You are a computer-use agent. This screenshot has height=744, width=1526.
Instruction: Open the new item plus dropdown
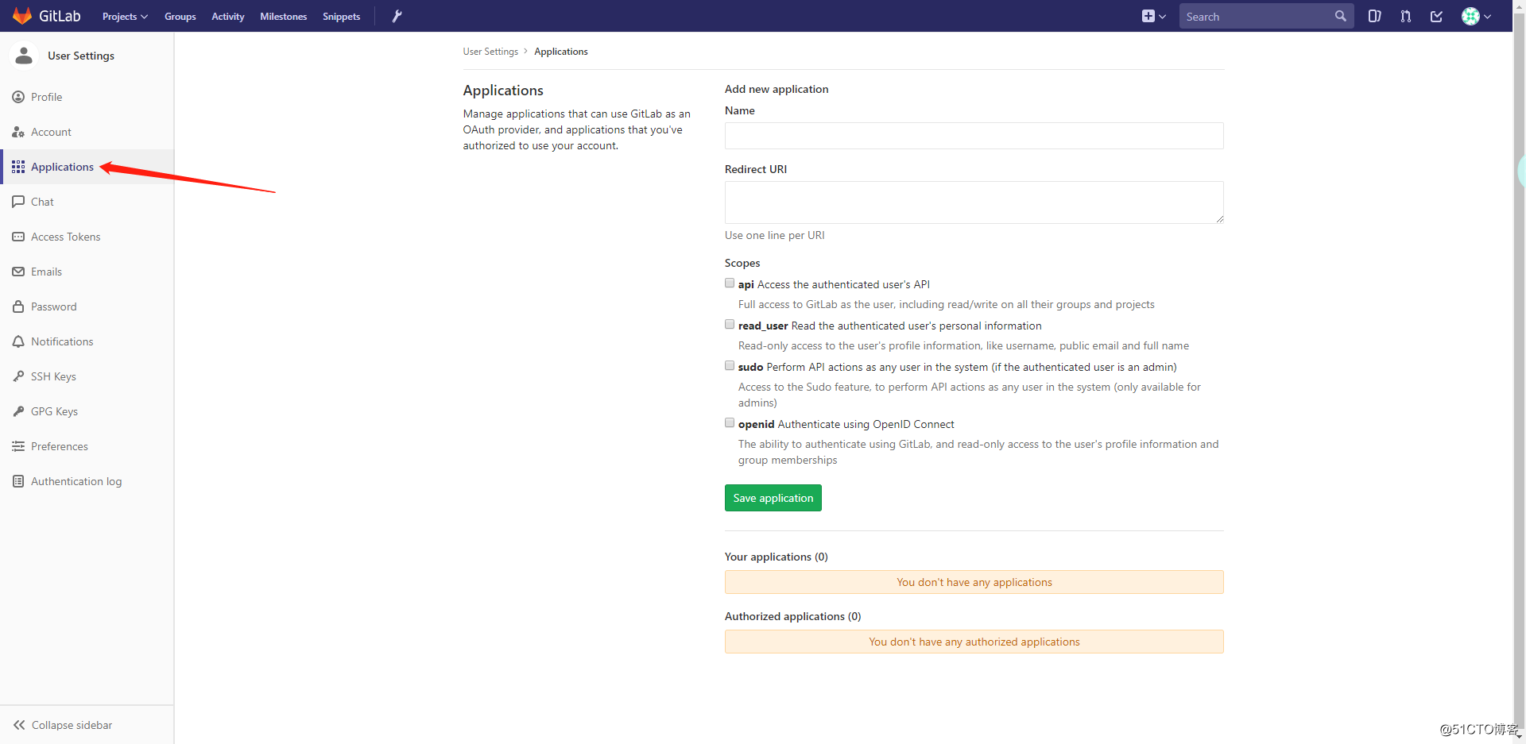[x=1154, y=16]
